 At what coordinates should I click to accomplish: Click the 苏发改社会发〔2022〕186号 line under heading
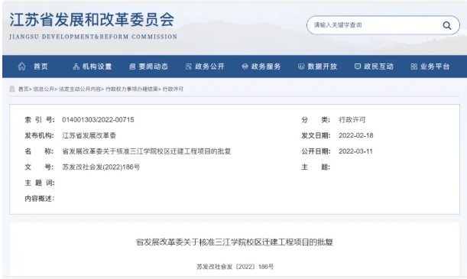pyautogui.click(x=235, y=267)
